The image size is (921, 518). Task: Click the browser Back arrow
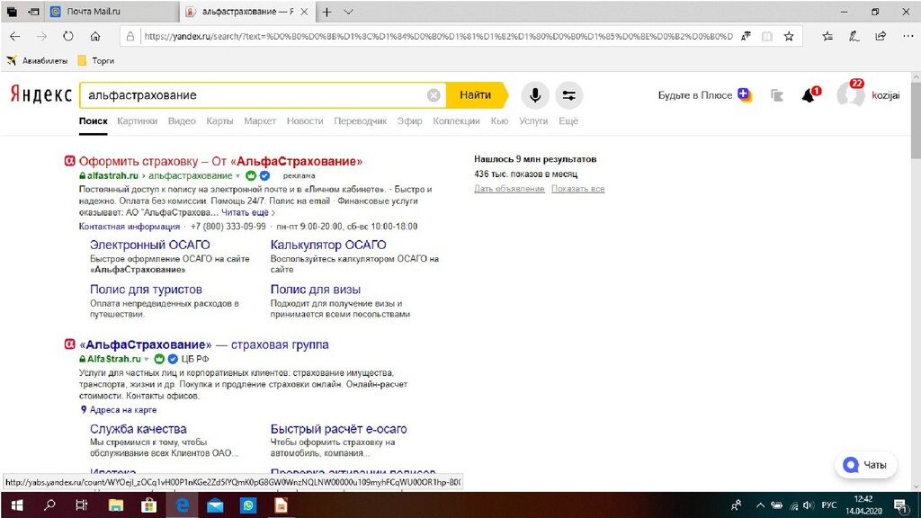15,36
